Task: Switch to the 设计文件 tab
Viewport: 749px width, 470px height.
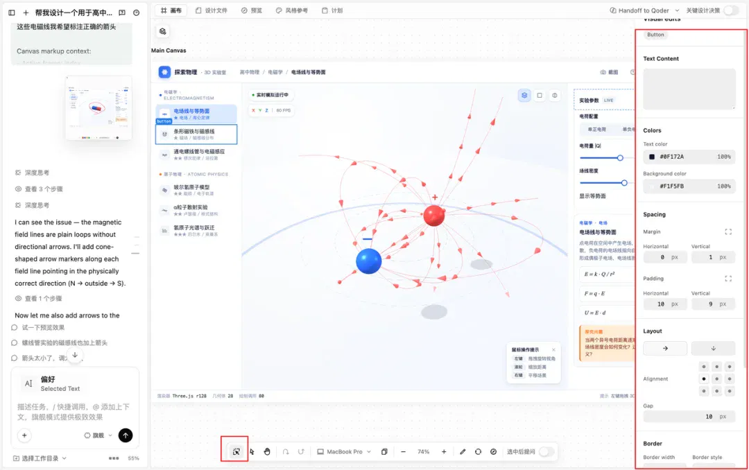Action: tap(212, 10)
